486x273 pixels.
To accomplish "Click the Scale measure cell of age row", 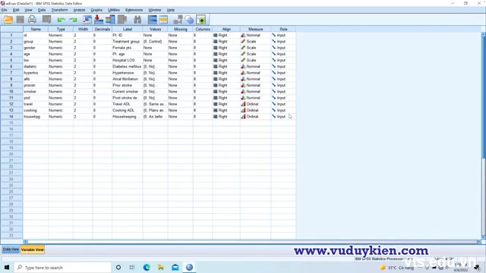I will (255, 54).
